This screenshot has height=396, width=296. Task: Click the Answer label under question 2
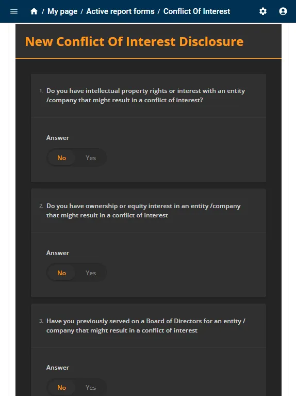58,253
